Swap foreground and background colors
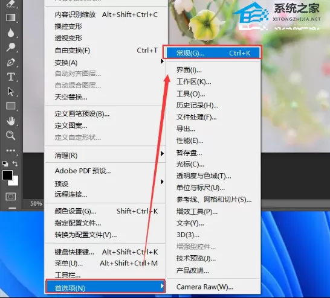Screen dimensions: 330x298 pyautogui.click(x=15, y=163)
